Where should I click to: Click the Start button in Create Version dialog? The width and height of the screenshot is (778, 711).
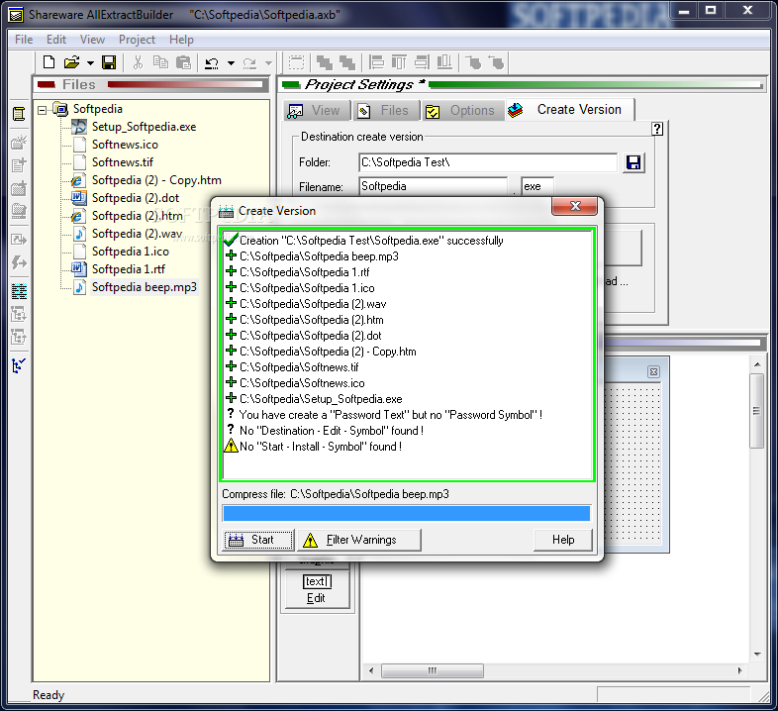[x=258, y=540]
